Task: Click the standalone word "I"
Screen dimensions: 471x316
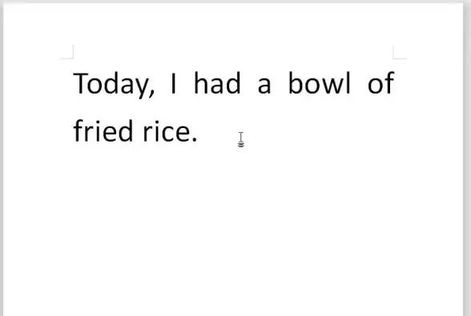Action: pos(173,83)
